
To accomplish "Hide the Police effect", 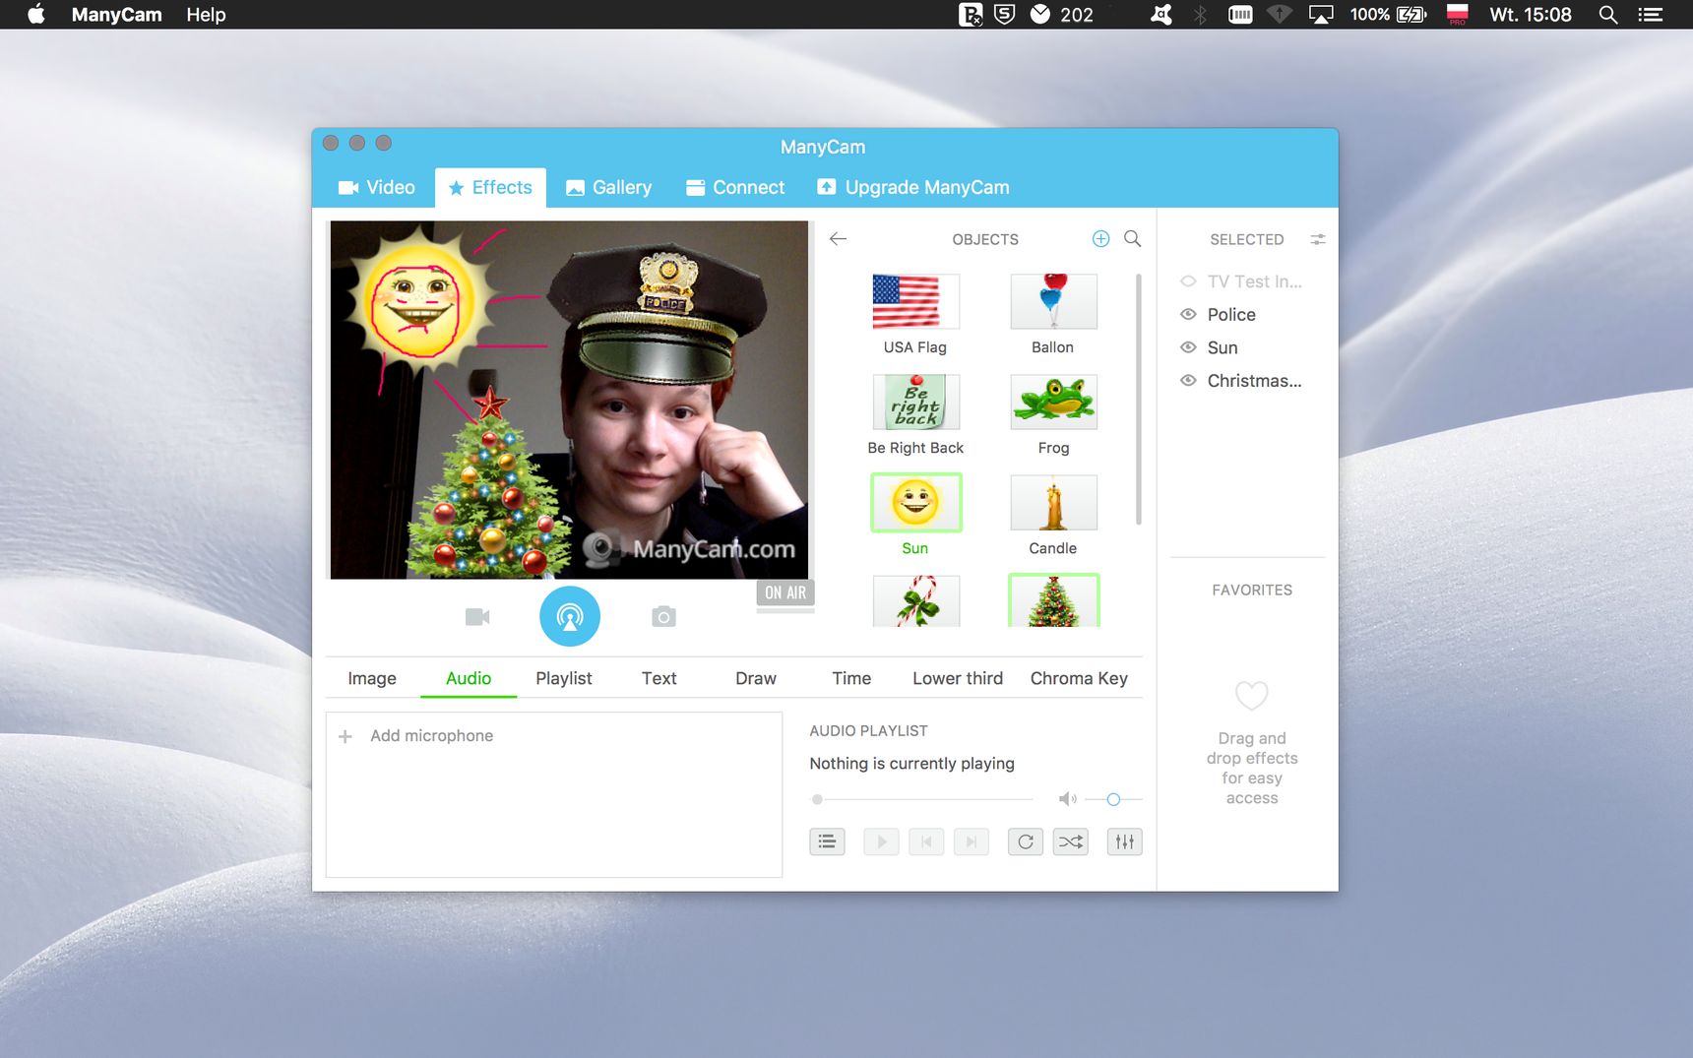I will 1188,314.
